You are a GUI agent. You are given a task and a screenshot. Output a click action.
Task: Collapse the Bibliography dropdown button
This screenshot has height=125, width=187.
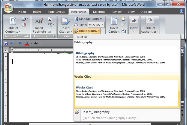pyautogui.click(x=87, y=31)
